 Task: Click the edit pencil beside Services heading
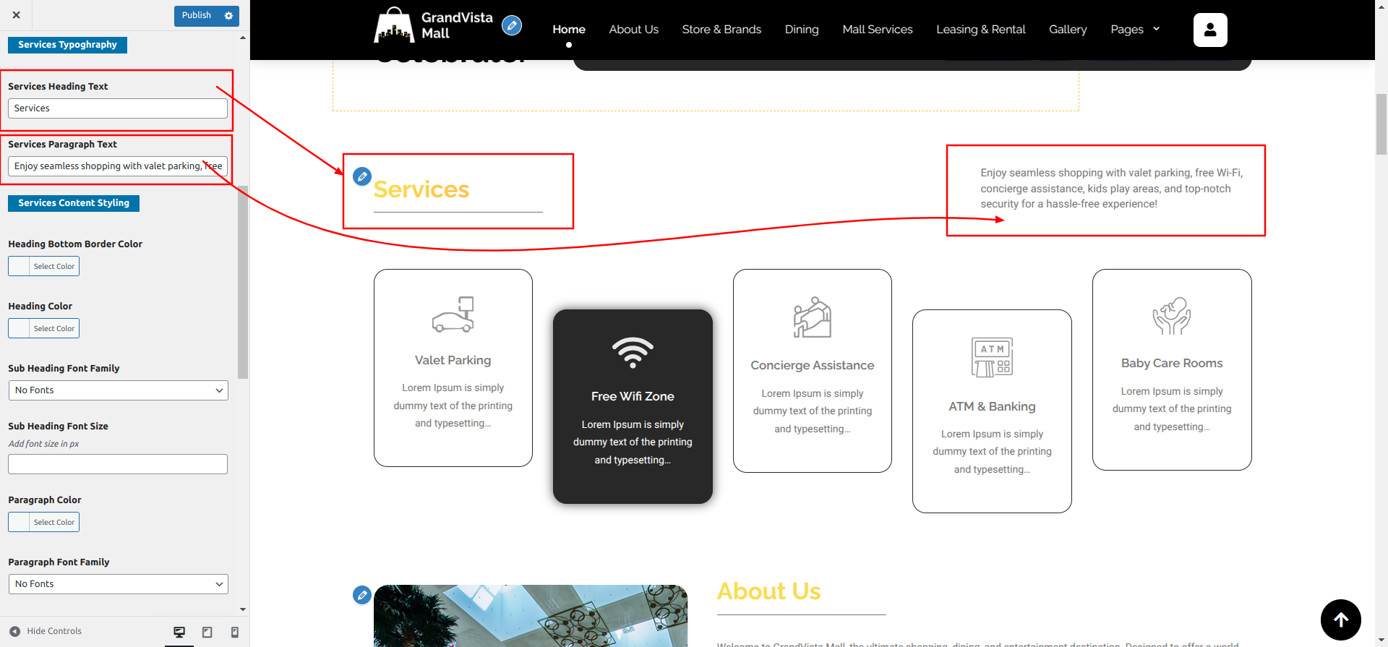click(362, 176)
